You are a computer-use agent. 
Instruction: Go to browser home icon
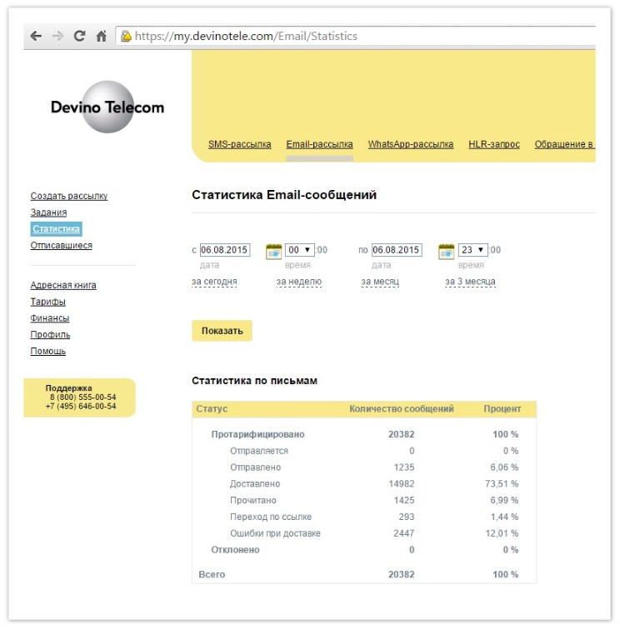(102, 36)
